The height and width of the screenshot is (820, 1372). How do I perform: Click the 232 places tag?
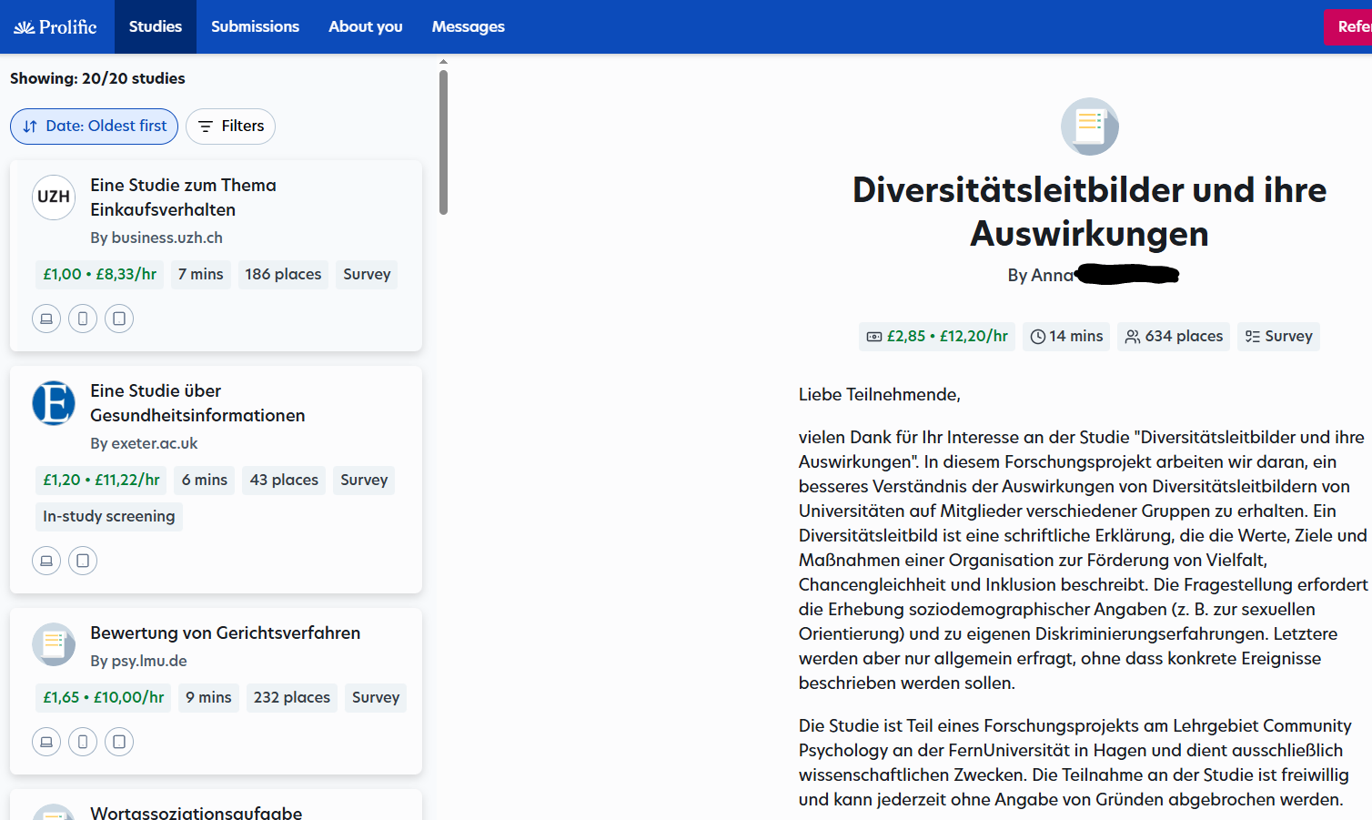click(x=292, y=698)
